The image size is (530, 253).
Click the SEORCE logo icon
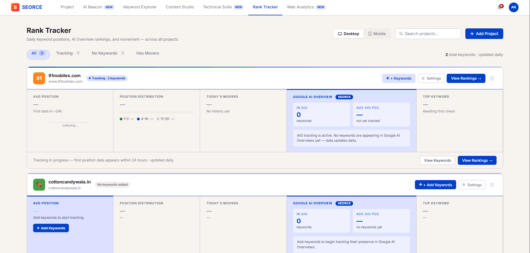pyautogui.click(x=15, y=7)
